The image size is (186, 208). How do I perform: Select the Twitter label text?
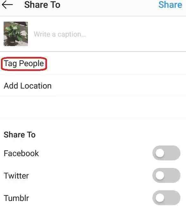(16, 176)
